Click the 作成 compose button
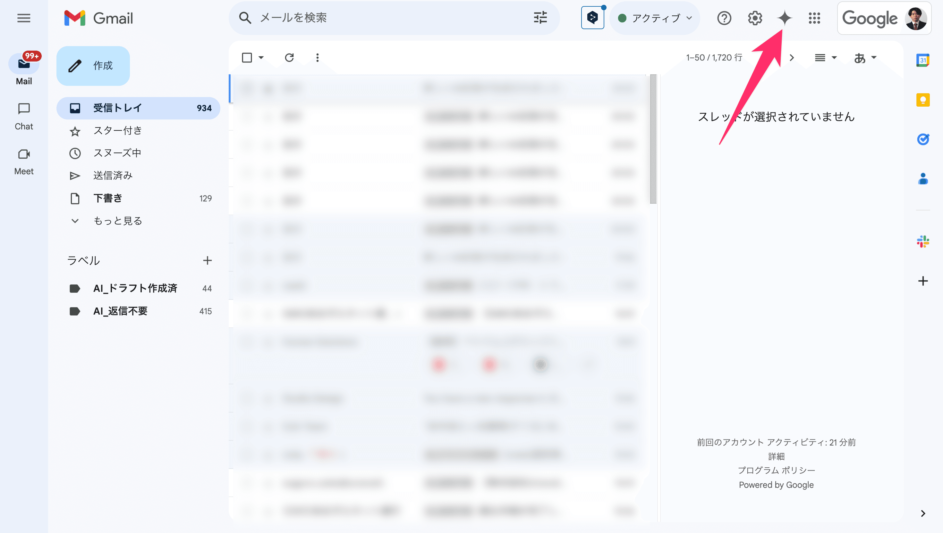 pyautogui.click(x=93, y=66)
